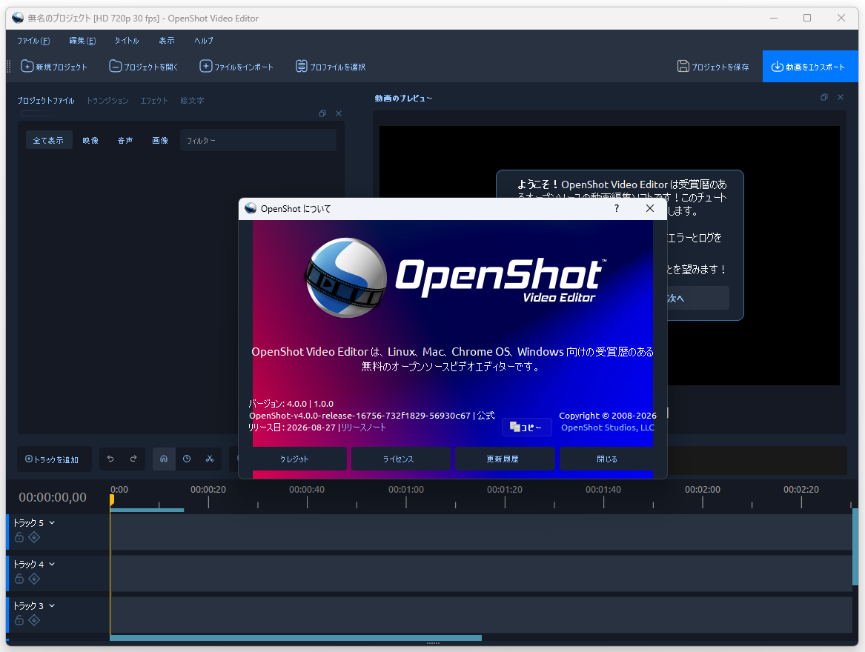Click 閉じる to close About dialog
The image size is (865, 652).
(x=607, y=459)
